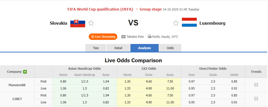Open the Live Streaming button

tap(103, 37)
